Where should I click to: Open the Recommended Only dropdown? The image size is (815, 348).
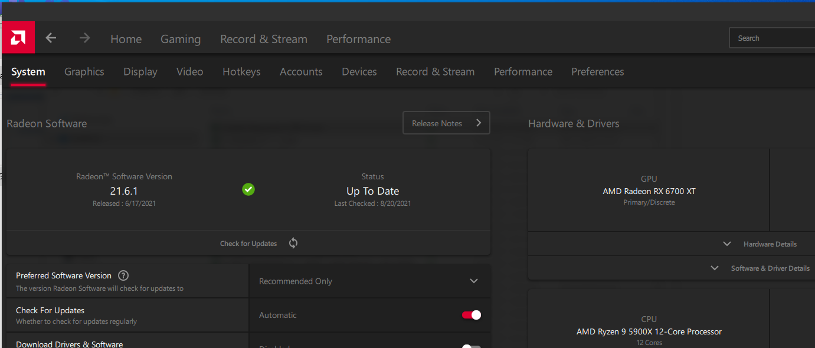point(369,281)
